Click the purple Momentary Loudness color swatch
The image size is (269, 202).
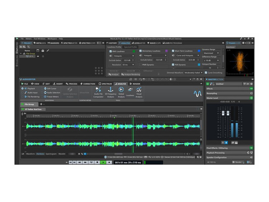pos(166,51)
